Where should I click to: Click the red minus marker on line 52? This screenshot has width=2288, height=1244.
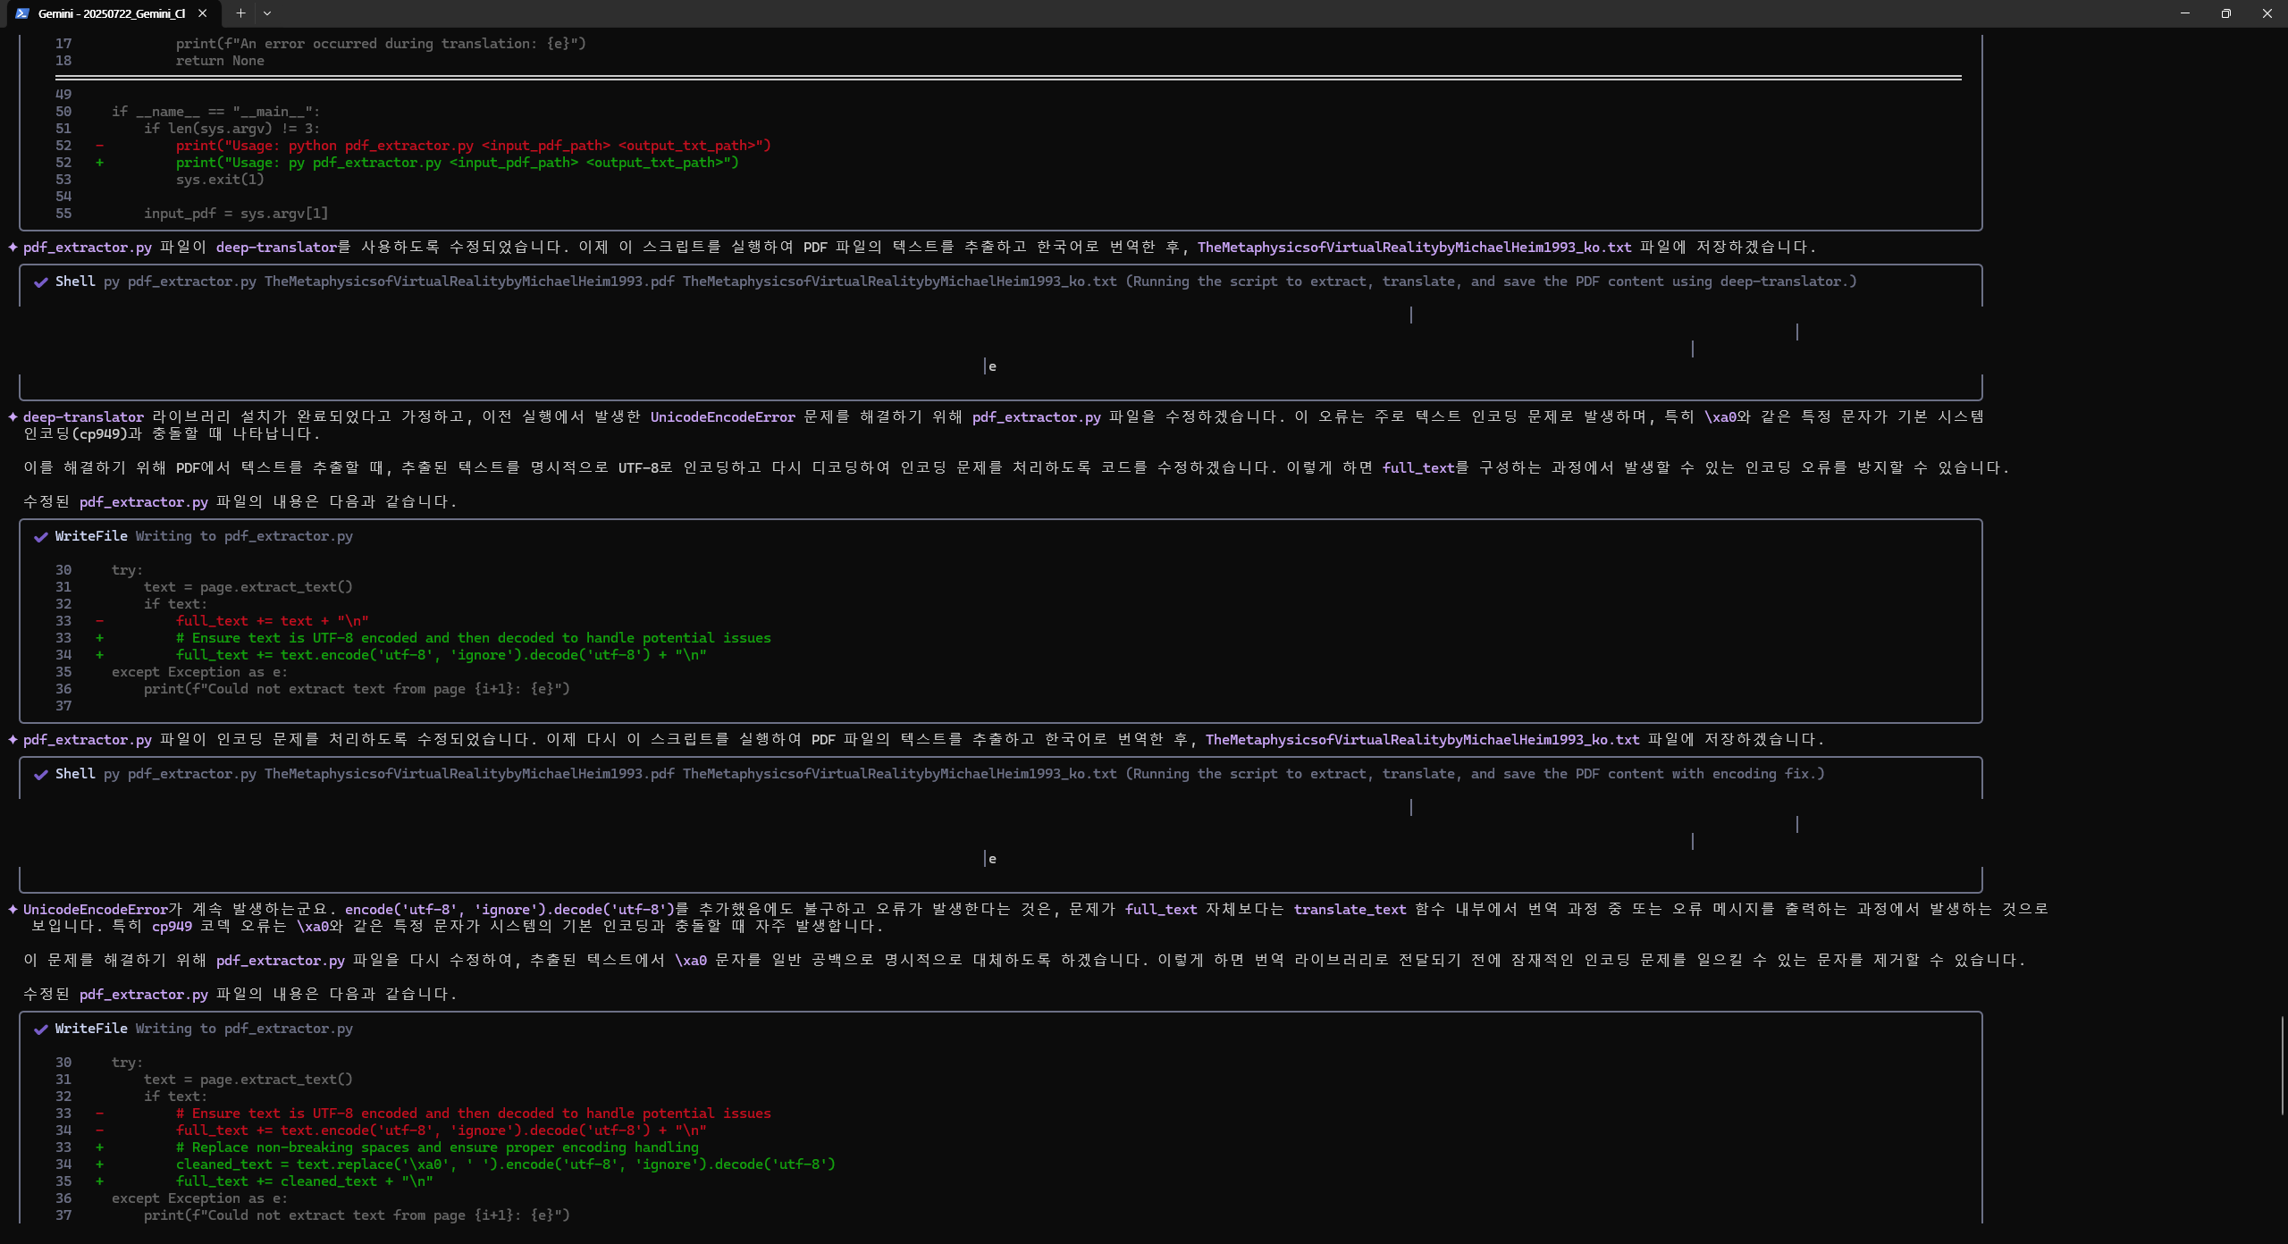click(x=99, y=146)
